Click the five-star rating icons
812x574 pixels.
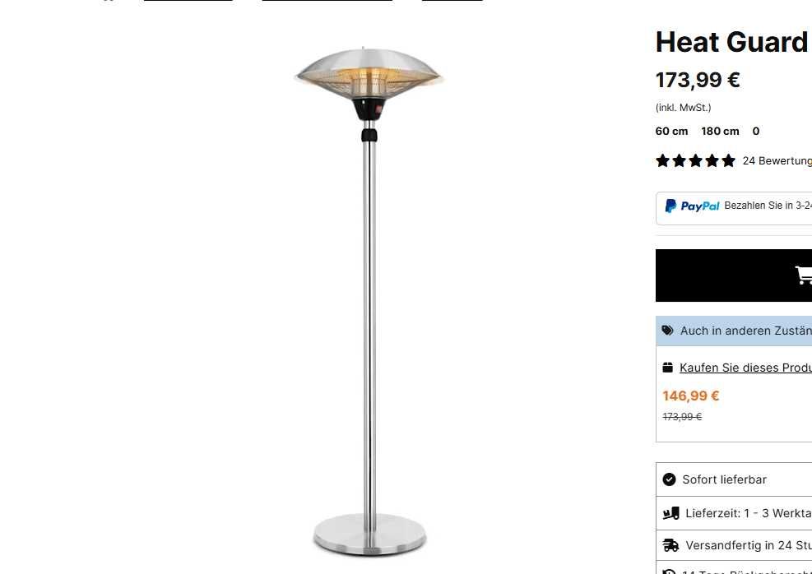[x=695, y=160]
